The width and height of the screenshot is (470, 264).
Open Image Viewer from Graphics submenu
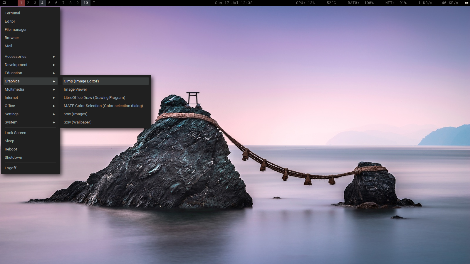[x=105, y=89]
